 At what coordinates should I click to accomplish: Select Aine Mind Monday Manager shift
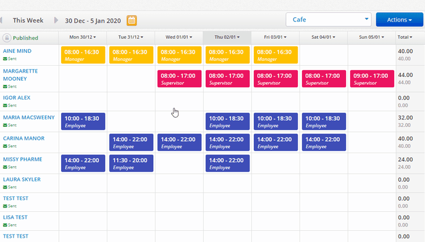coord(83,55)
